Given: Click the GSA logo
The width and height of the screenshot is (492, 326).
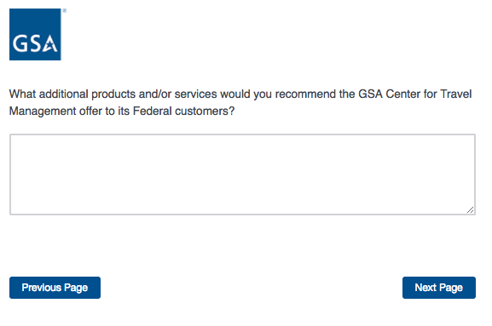Looking at the screenshot, I should point(35,34).
